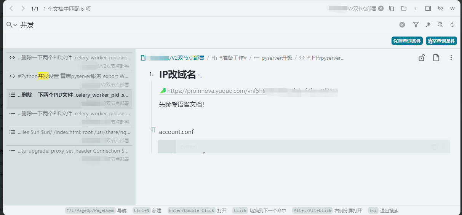Refresh the search results
The image size is (462, 215).
(x=452, y=25)
